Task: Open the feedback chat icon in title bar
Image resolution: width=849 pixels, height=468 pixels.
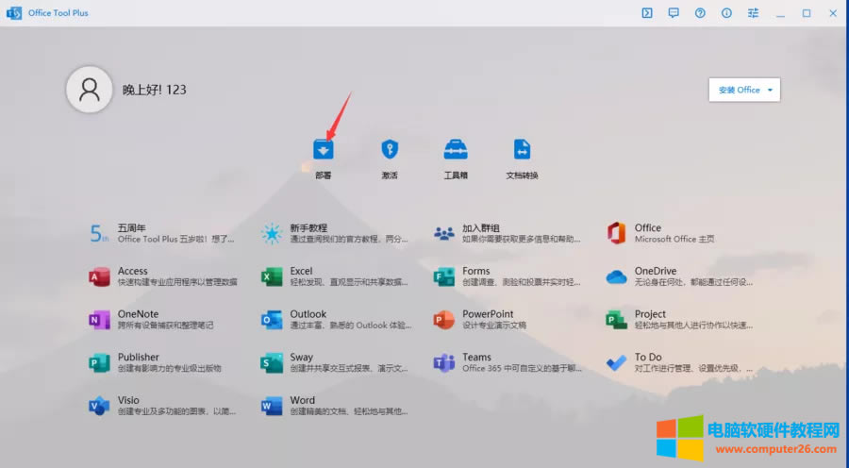Action: 674,13
